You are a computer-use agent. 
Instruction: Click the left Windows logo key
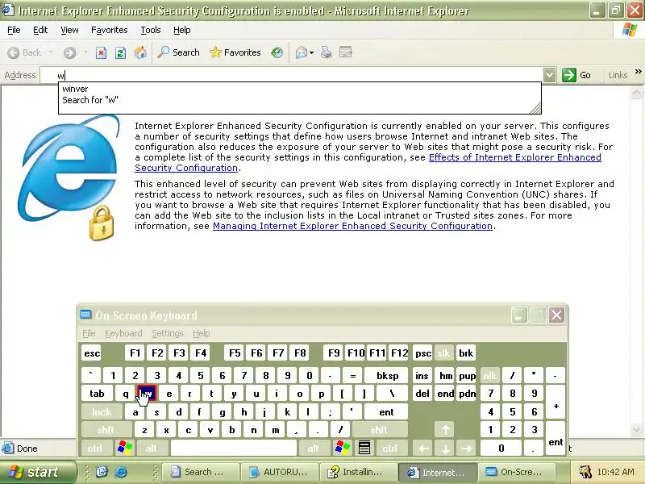[125, 449]
